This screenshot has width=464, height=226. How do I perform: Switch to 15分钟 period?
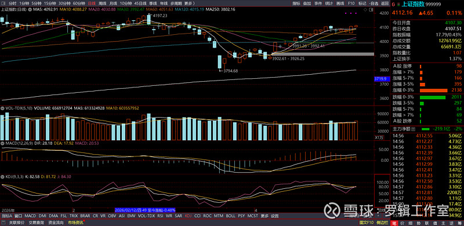50,3
